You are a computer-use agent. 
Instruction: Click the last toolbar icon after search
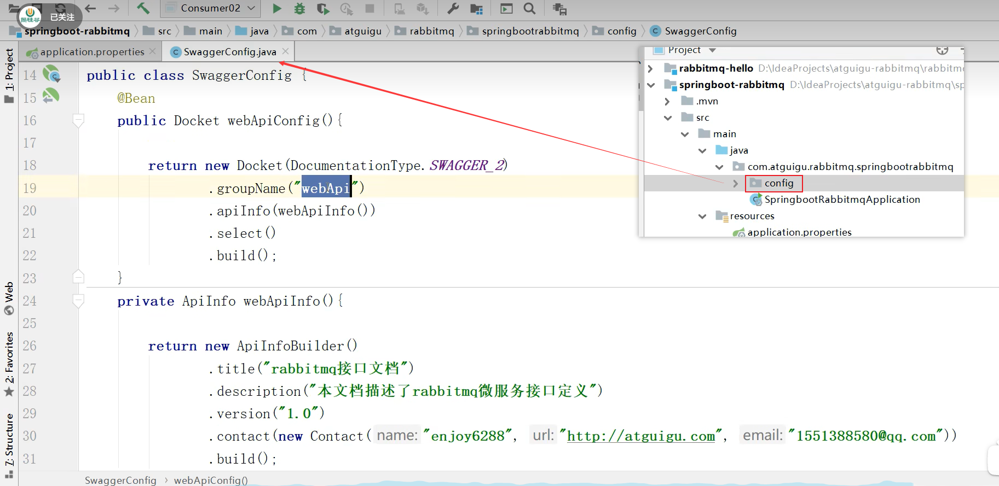click(x=559, y=9)
